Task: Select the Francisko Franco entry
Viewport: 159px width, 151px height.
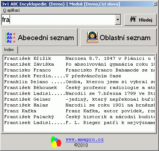Action: [79, 70]
